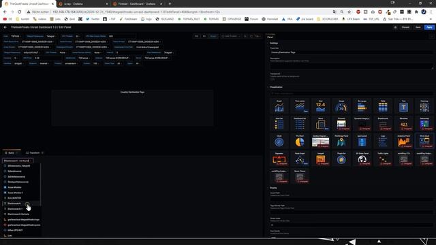The height and width of the screenshot is (245, 436).
Task: Select the Discrete visualization
Action: click(x=341, y=123)
